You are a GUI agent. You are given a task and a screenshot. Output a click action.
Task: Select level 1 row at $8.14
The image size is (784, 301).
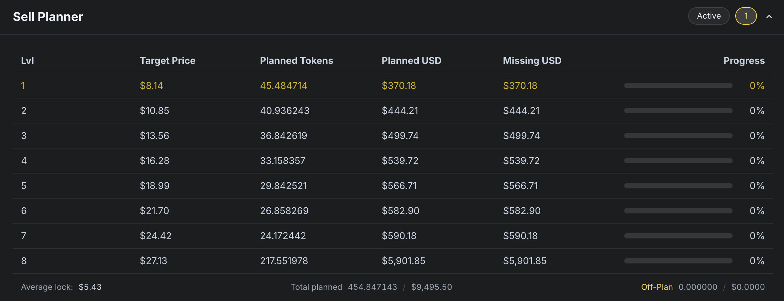point(151,86)
